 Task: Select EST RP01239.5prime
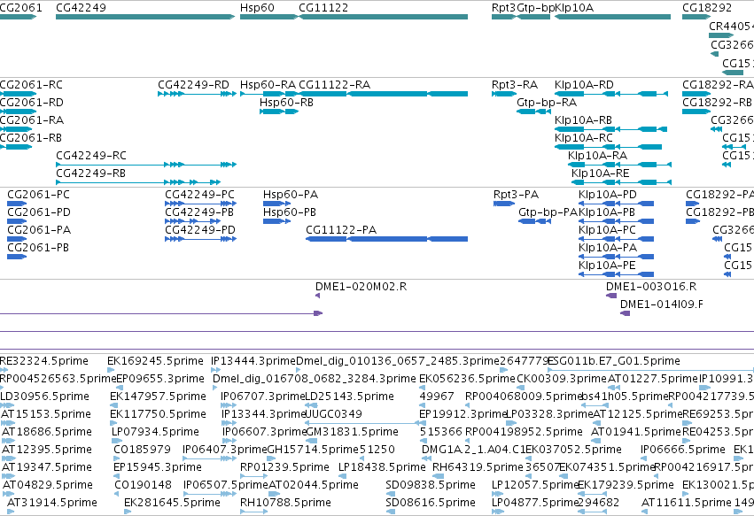pos(253,476)
